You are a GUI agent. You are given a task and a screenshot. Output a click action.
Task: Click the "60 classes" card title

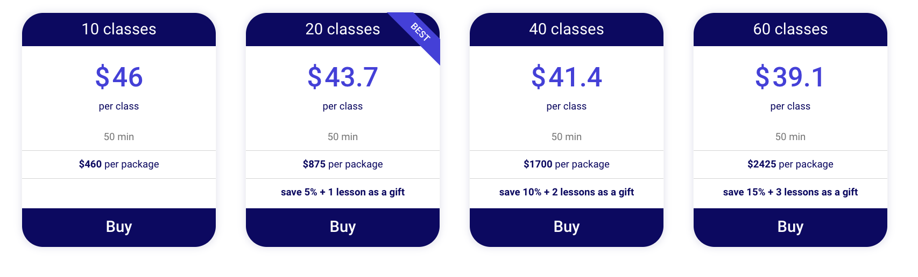point(790,29)
